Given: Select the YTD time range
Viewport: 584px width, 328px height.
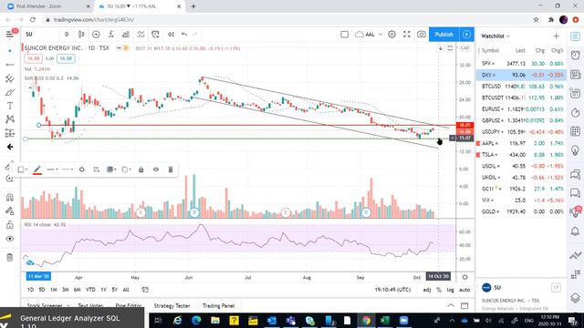Looking at the screenshot, I should click(90, 290).
